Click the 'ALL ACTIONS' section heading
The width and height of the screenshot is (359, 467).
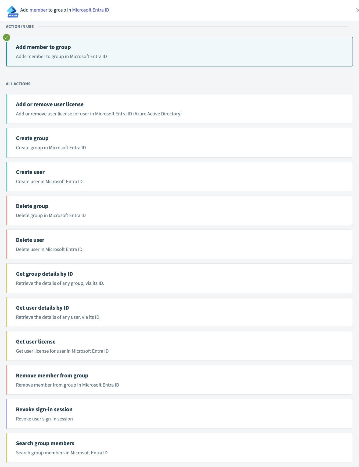(x=18, y=84)
